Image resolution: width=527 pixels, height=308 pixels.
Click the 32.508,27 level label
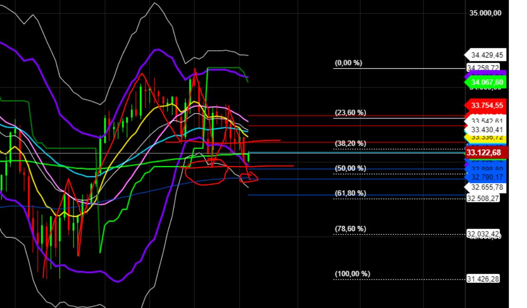[482, 199]
